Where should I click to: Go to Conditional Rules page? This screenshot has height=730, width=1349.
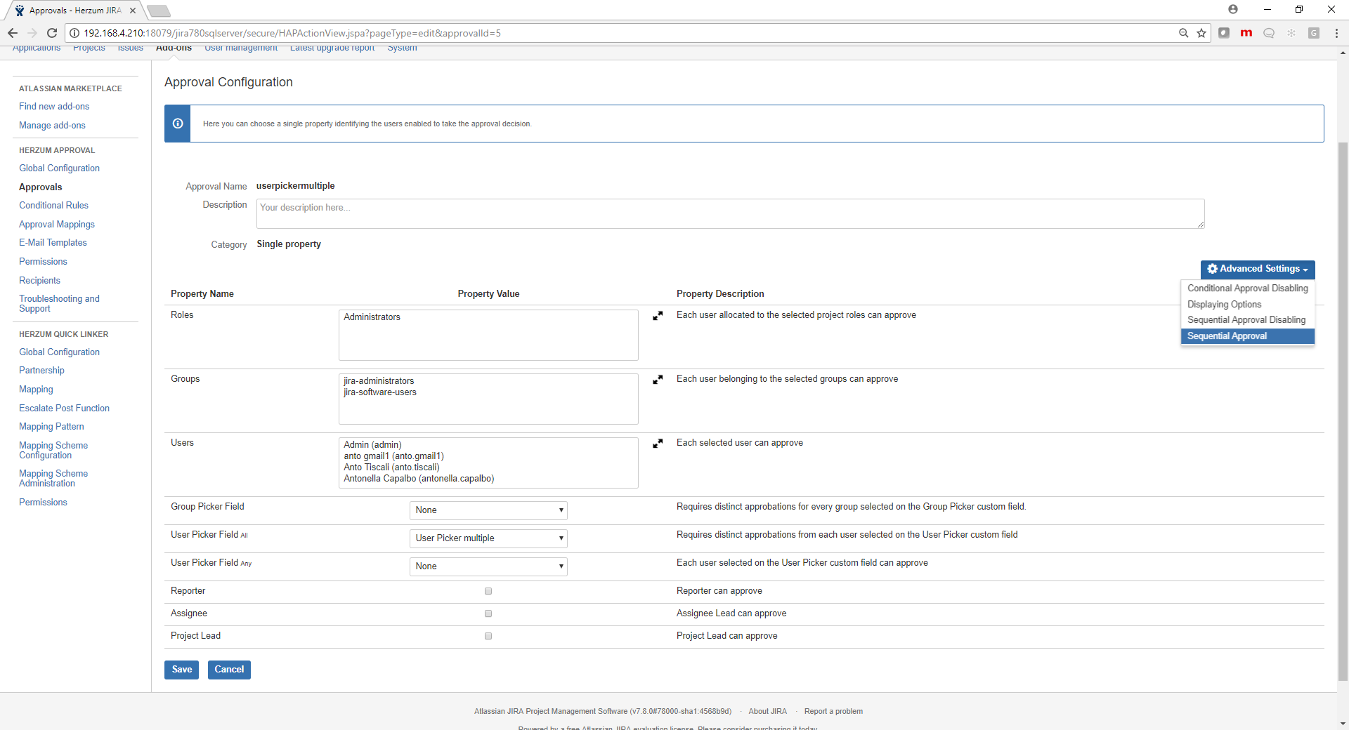pos(53,206)
